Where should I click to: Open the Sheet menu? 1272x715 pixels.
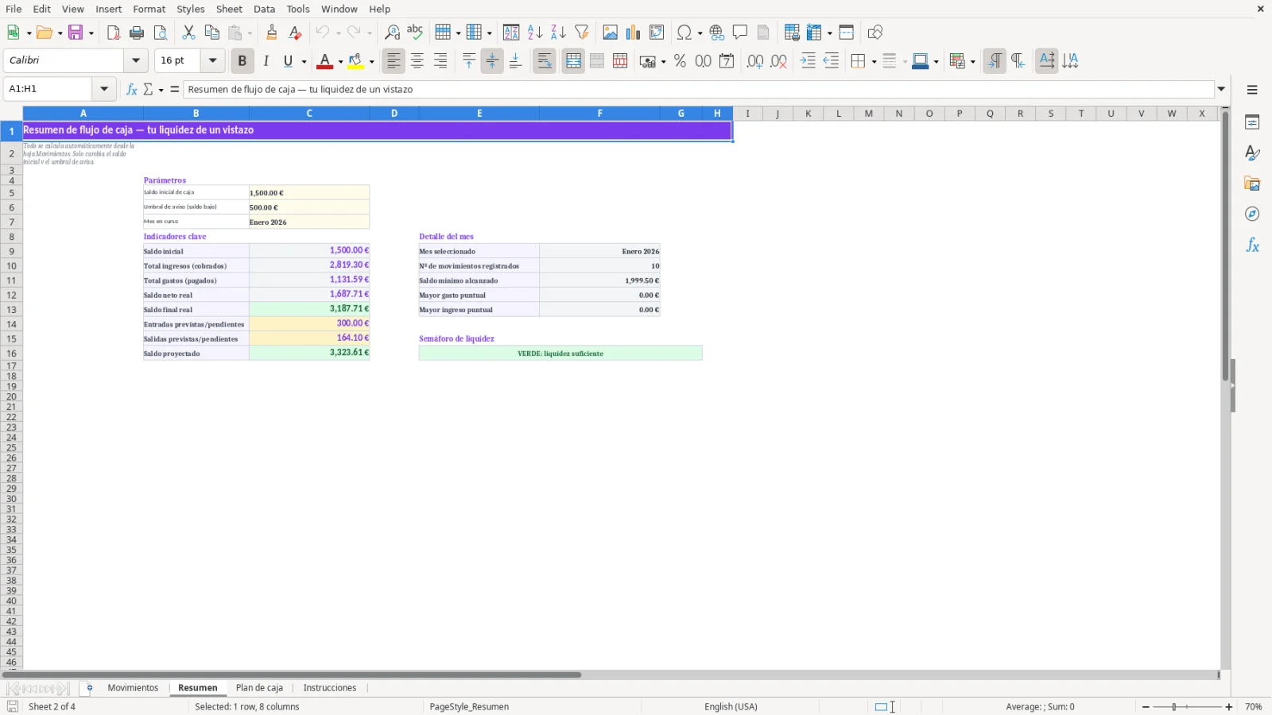[x=229, y=9]
